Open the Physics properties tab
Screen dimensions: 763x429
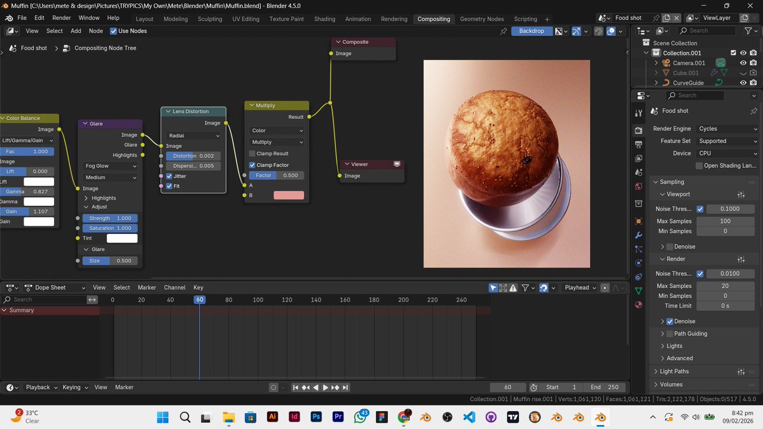[638, 263]
